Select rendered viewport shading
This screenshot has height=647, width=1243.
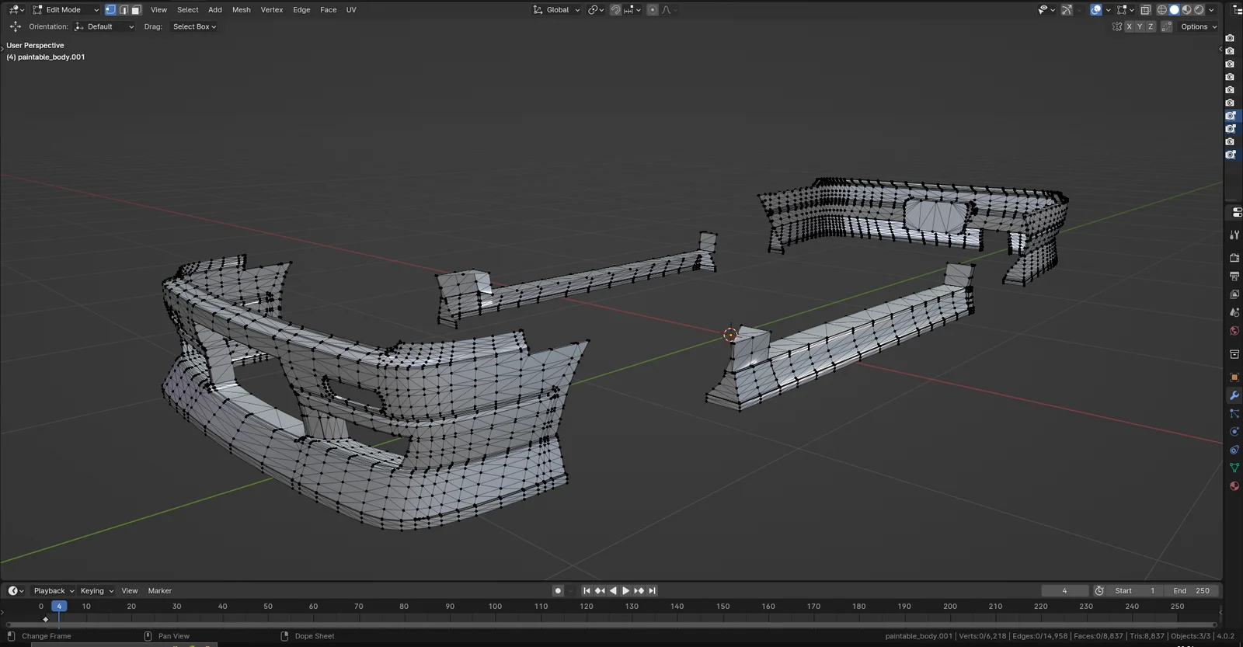pos(1199,10)
